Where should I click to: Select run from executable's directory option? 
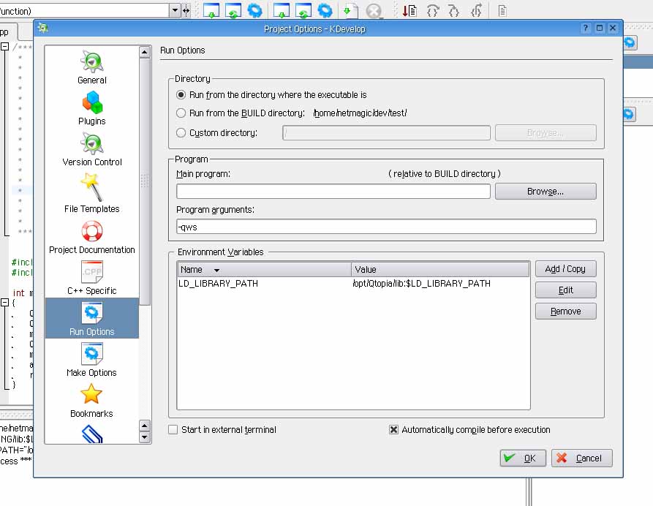(181, 94)
